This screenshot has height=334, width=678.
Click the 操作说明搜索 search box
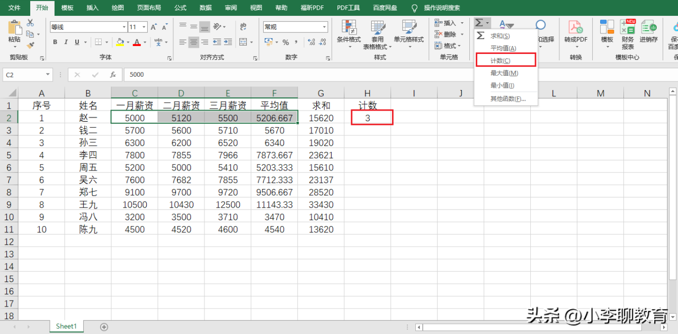[442, 8]
